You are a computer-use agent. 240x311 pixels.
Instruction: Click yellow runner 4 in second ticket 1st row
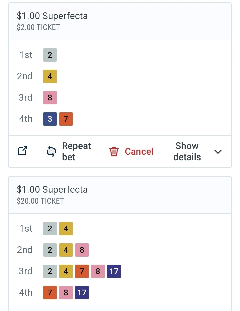[x=66, y=229]
